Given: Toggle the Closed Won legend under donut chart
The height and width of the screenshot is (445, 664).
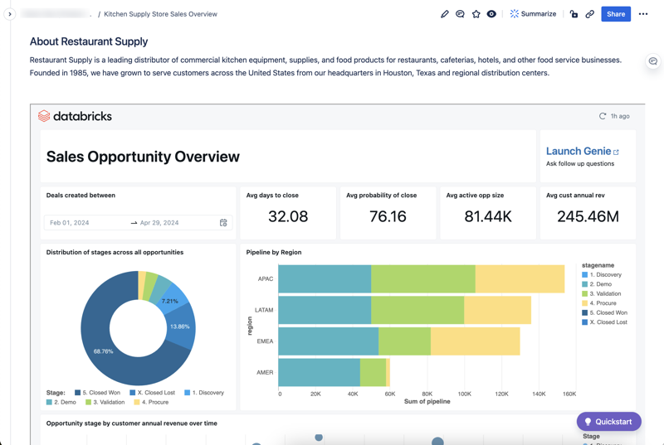Looking at the screenshot, I should [x=97, y=393].
